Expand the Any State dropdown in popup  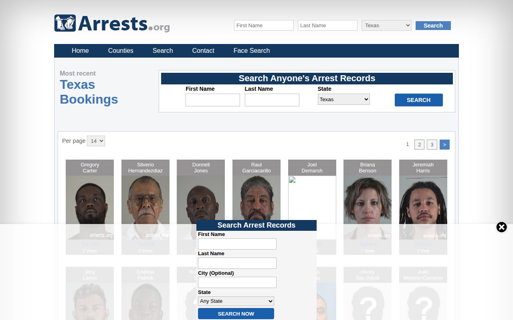[236, 301]
